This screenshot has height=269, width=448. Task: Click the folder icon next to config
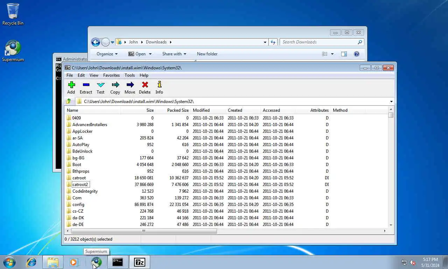tap(69, 205)
